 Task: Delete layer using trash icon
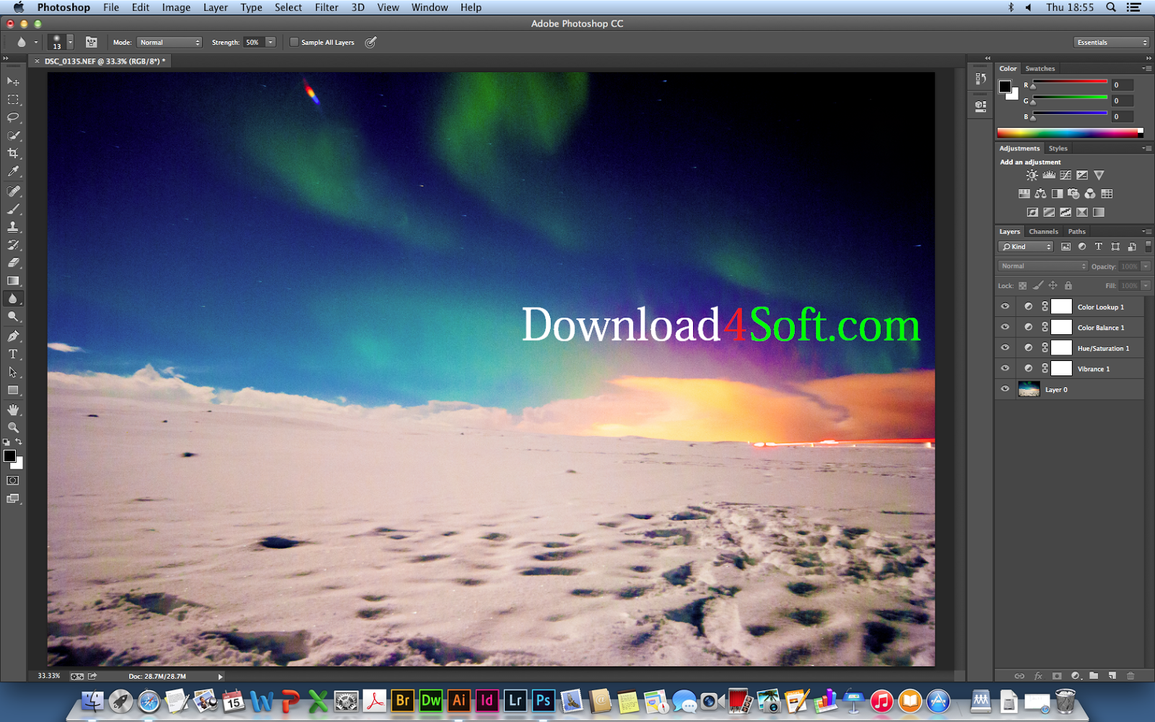tap(1130, 676)
